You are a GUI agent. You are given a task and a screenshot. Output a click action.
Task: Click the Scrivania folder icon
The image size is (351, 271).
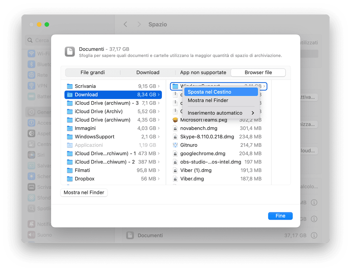click(x=70, y=86)
